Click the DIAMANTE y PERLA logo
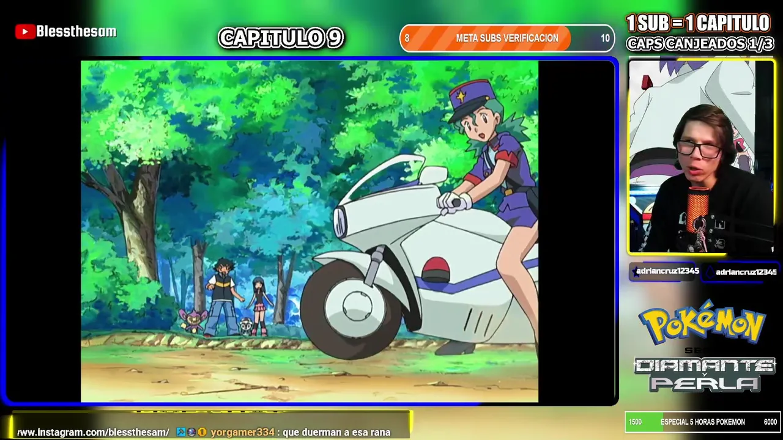783x440 pixels. 704,374
